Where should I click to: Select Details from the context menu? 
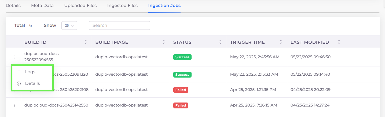[x=32, y=83]
